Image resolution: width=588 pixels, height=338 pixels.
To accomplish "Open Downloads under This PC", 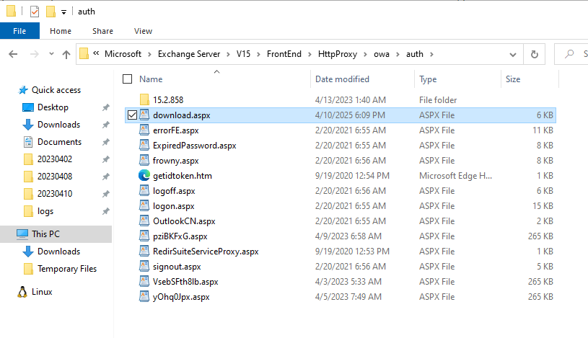I will pyautogui.click(x=58, y=252).
